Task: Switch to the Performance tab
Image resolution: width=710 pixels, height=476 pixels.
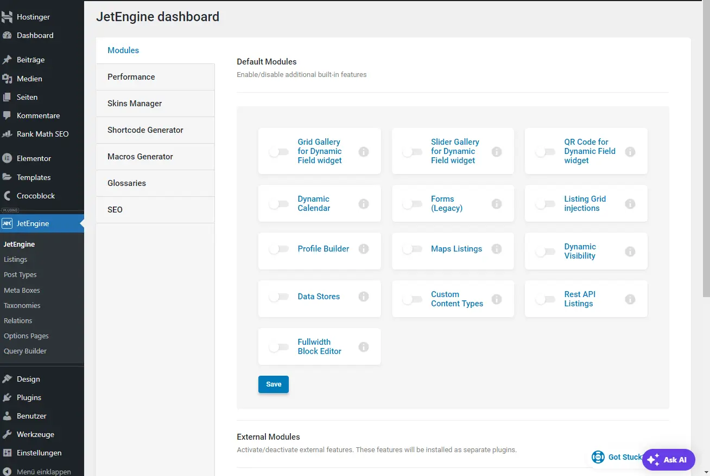Action: pyautogui.click(x=155, y=77)
